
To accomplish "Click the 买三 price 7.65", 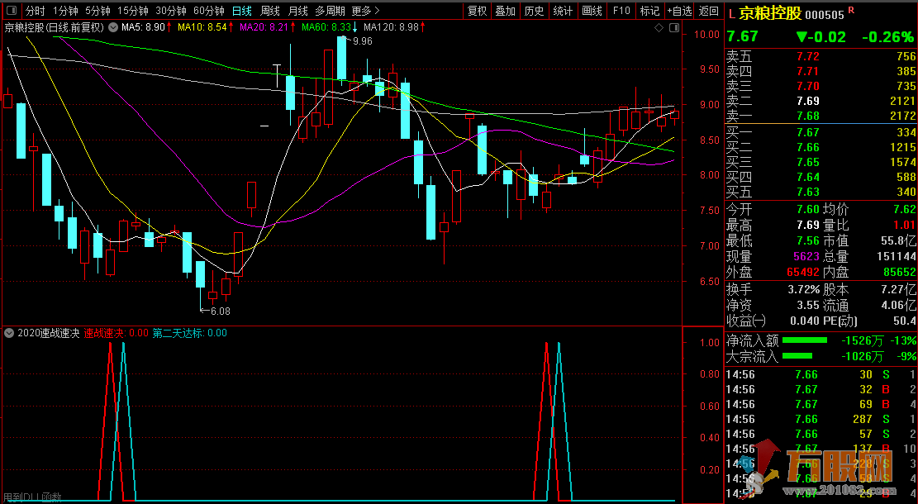I will click(x=808, y=162).
